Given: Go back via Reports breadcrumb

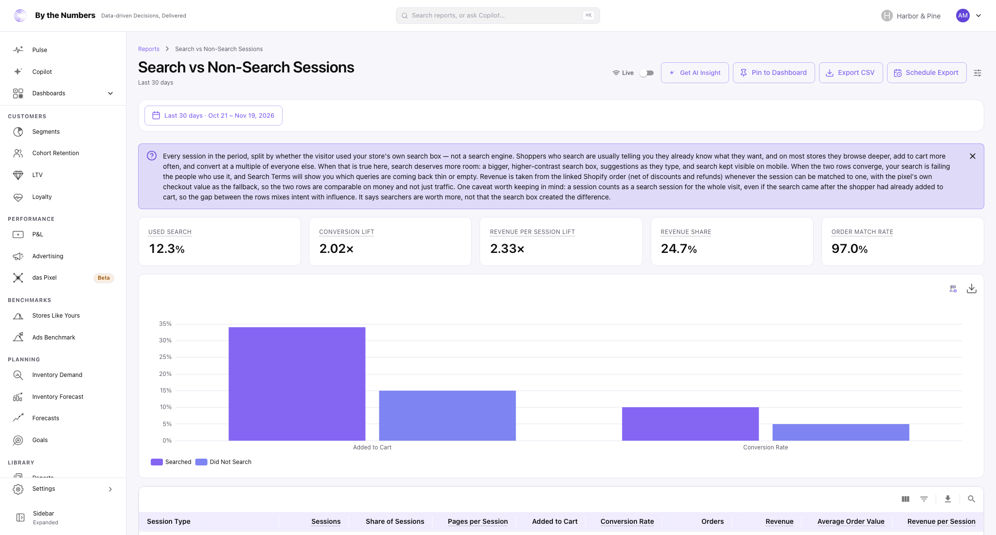Looking at the screenshot, I should pyautogui.click(x=149, y=49).
